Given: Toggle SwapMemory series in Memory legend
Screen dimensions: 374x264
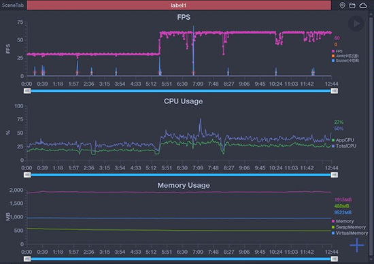Looking at the screenshot, I should click(348, 227).
